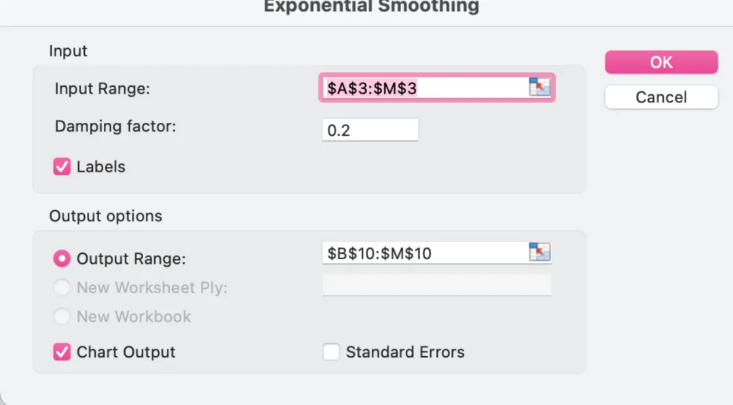733x405 pixels.
Task: Click the Cancel button
Action: [661, 97]
